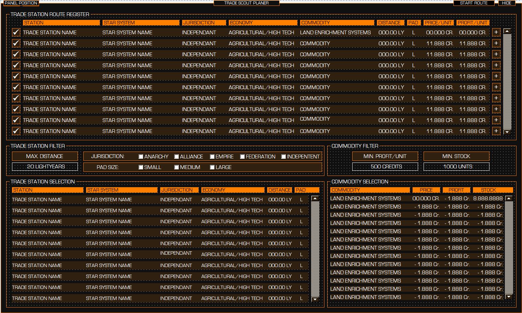The height and width of the screenshot is (313, 522).
Task: Click the 00.000 CR. price in the route register
Action: coord(440,33)
